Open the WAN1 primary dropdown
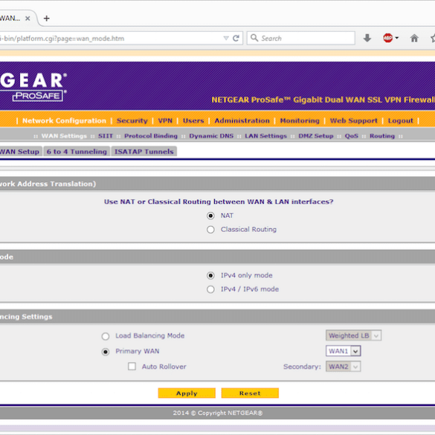The width and height of the screenshot is (435, 435). click(x=344, y=351)
